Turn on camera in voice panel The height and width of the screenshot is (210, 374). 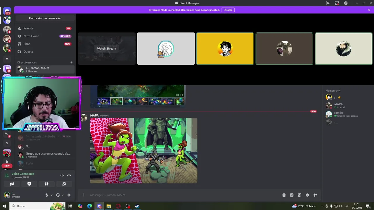12,184
